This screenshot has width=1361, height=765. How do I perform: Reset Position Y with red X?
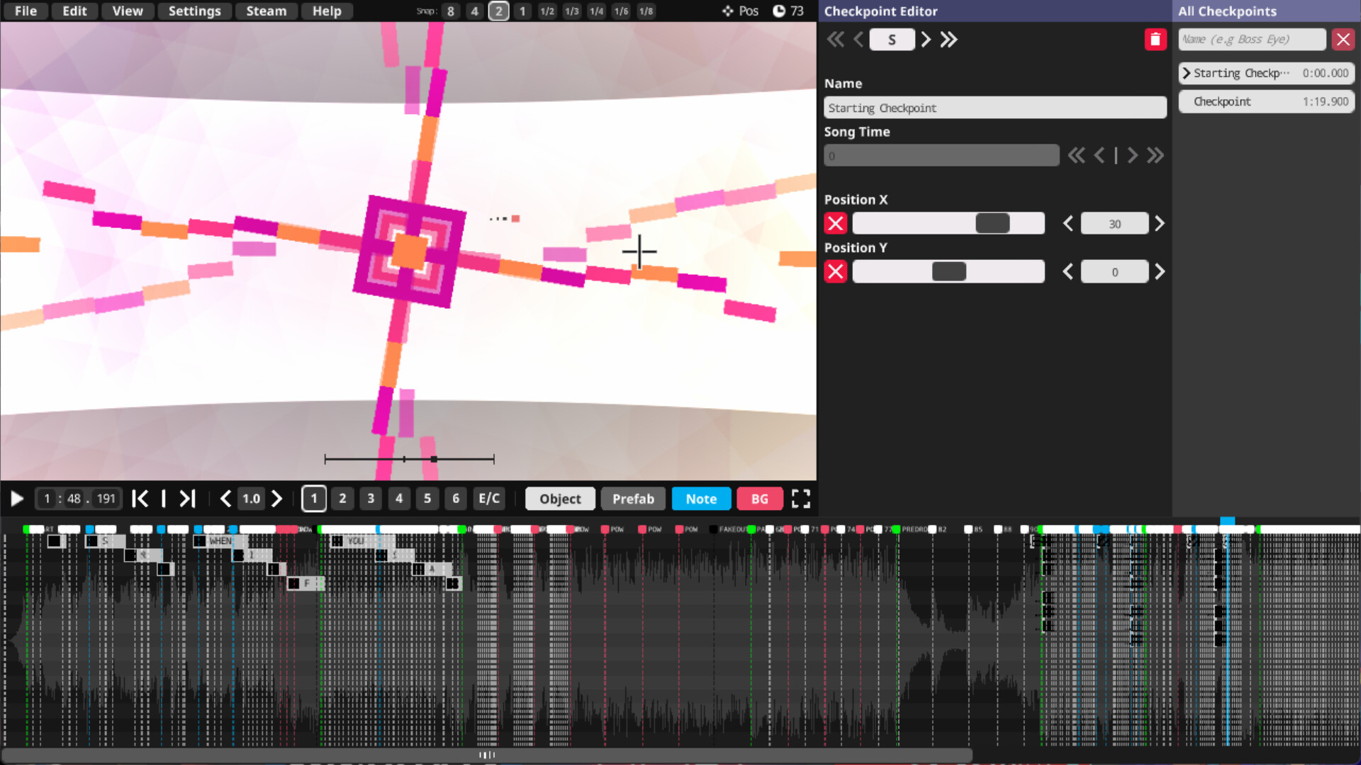[x=836, y=272]
